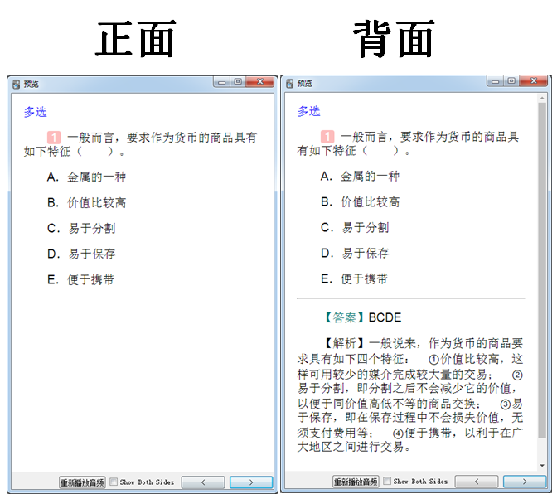Click the 【答案】BCDE line
The width and height of the screenshot is (557, 494).
pos(361,317)
